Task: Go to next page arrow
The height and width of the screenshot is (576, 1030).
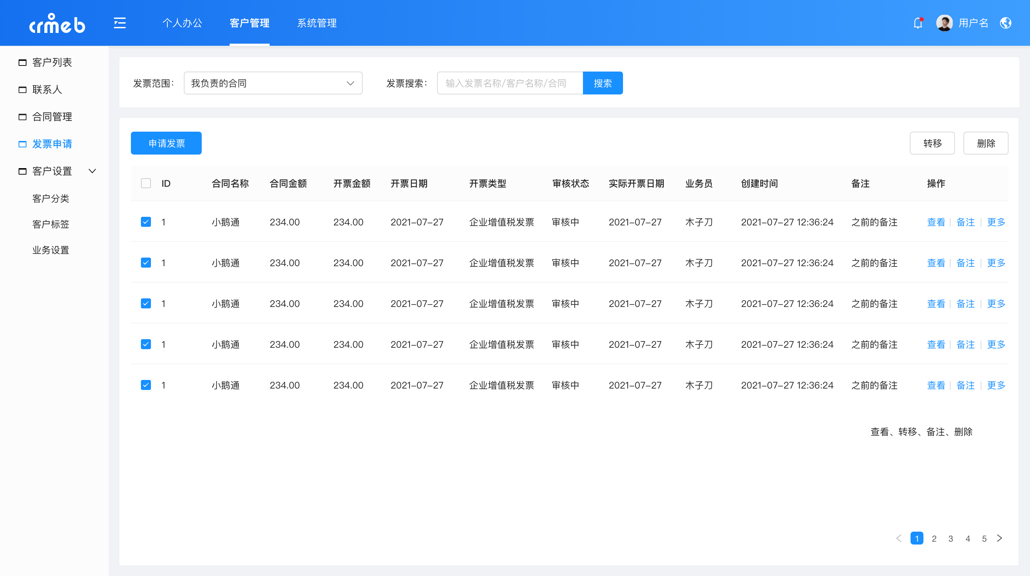Action: coord(1000,538)
